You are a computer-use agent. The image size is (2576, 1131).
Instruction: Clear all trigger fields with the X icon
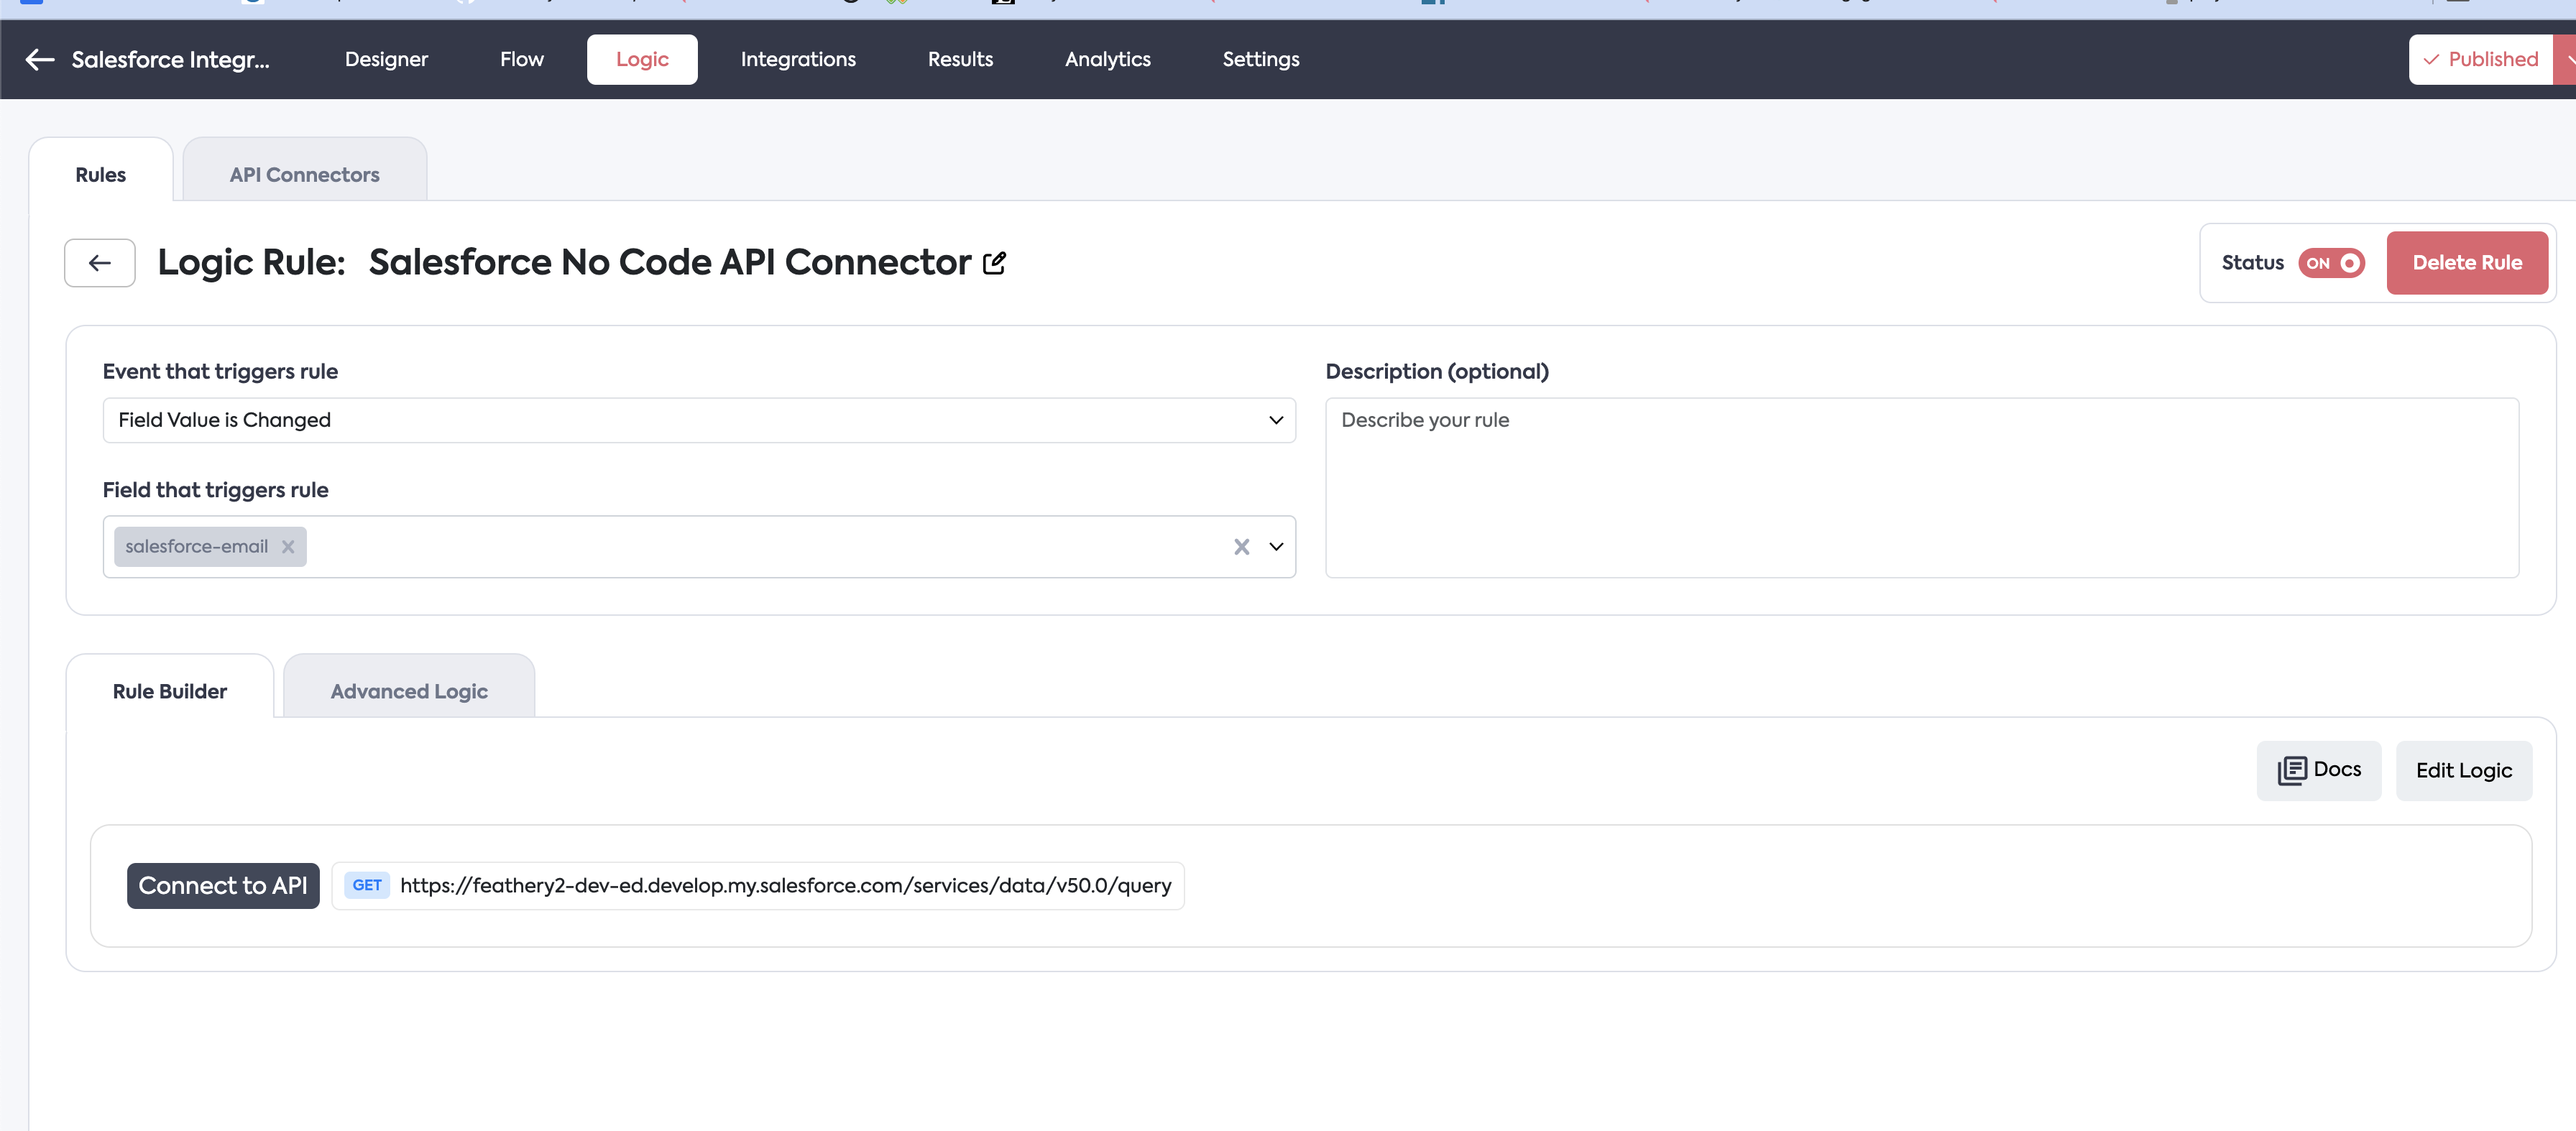pyautogui.click(x=1241, y=547)
